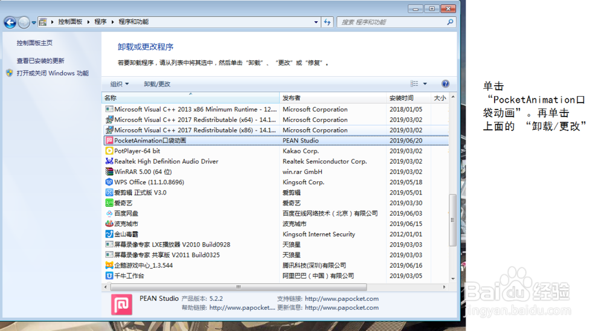The image size is (604, 331).
Task: Click the 千牛工作台 icon
Action: [x=109, y=276]
